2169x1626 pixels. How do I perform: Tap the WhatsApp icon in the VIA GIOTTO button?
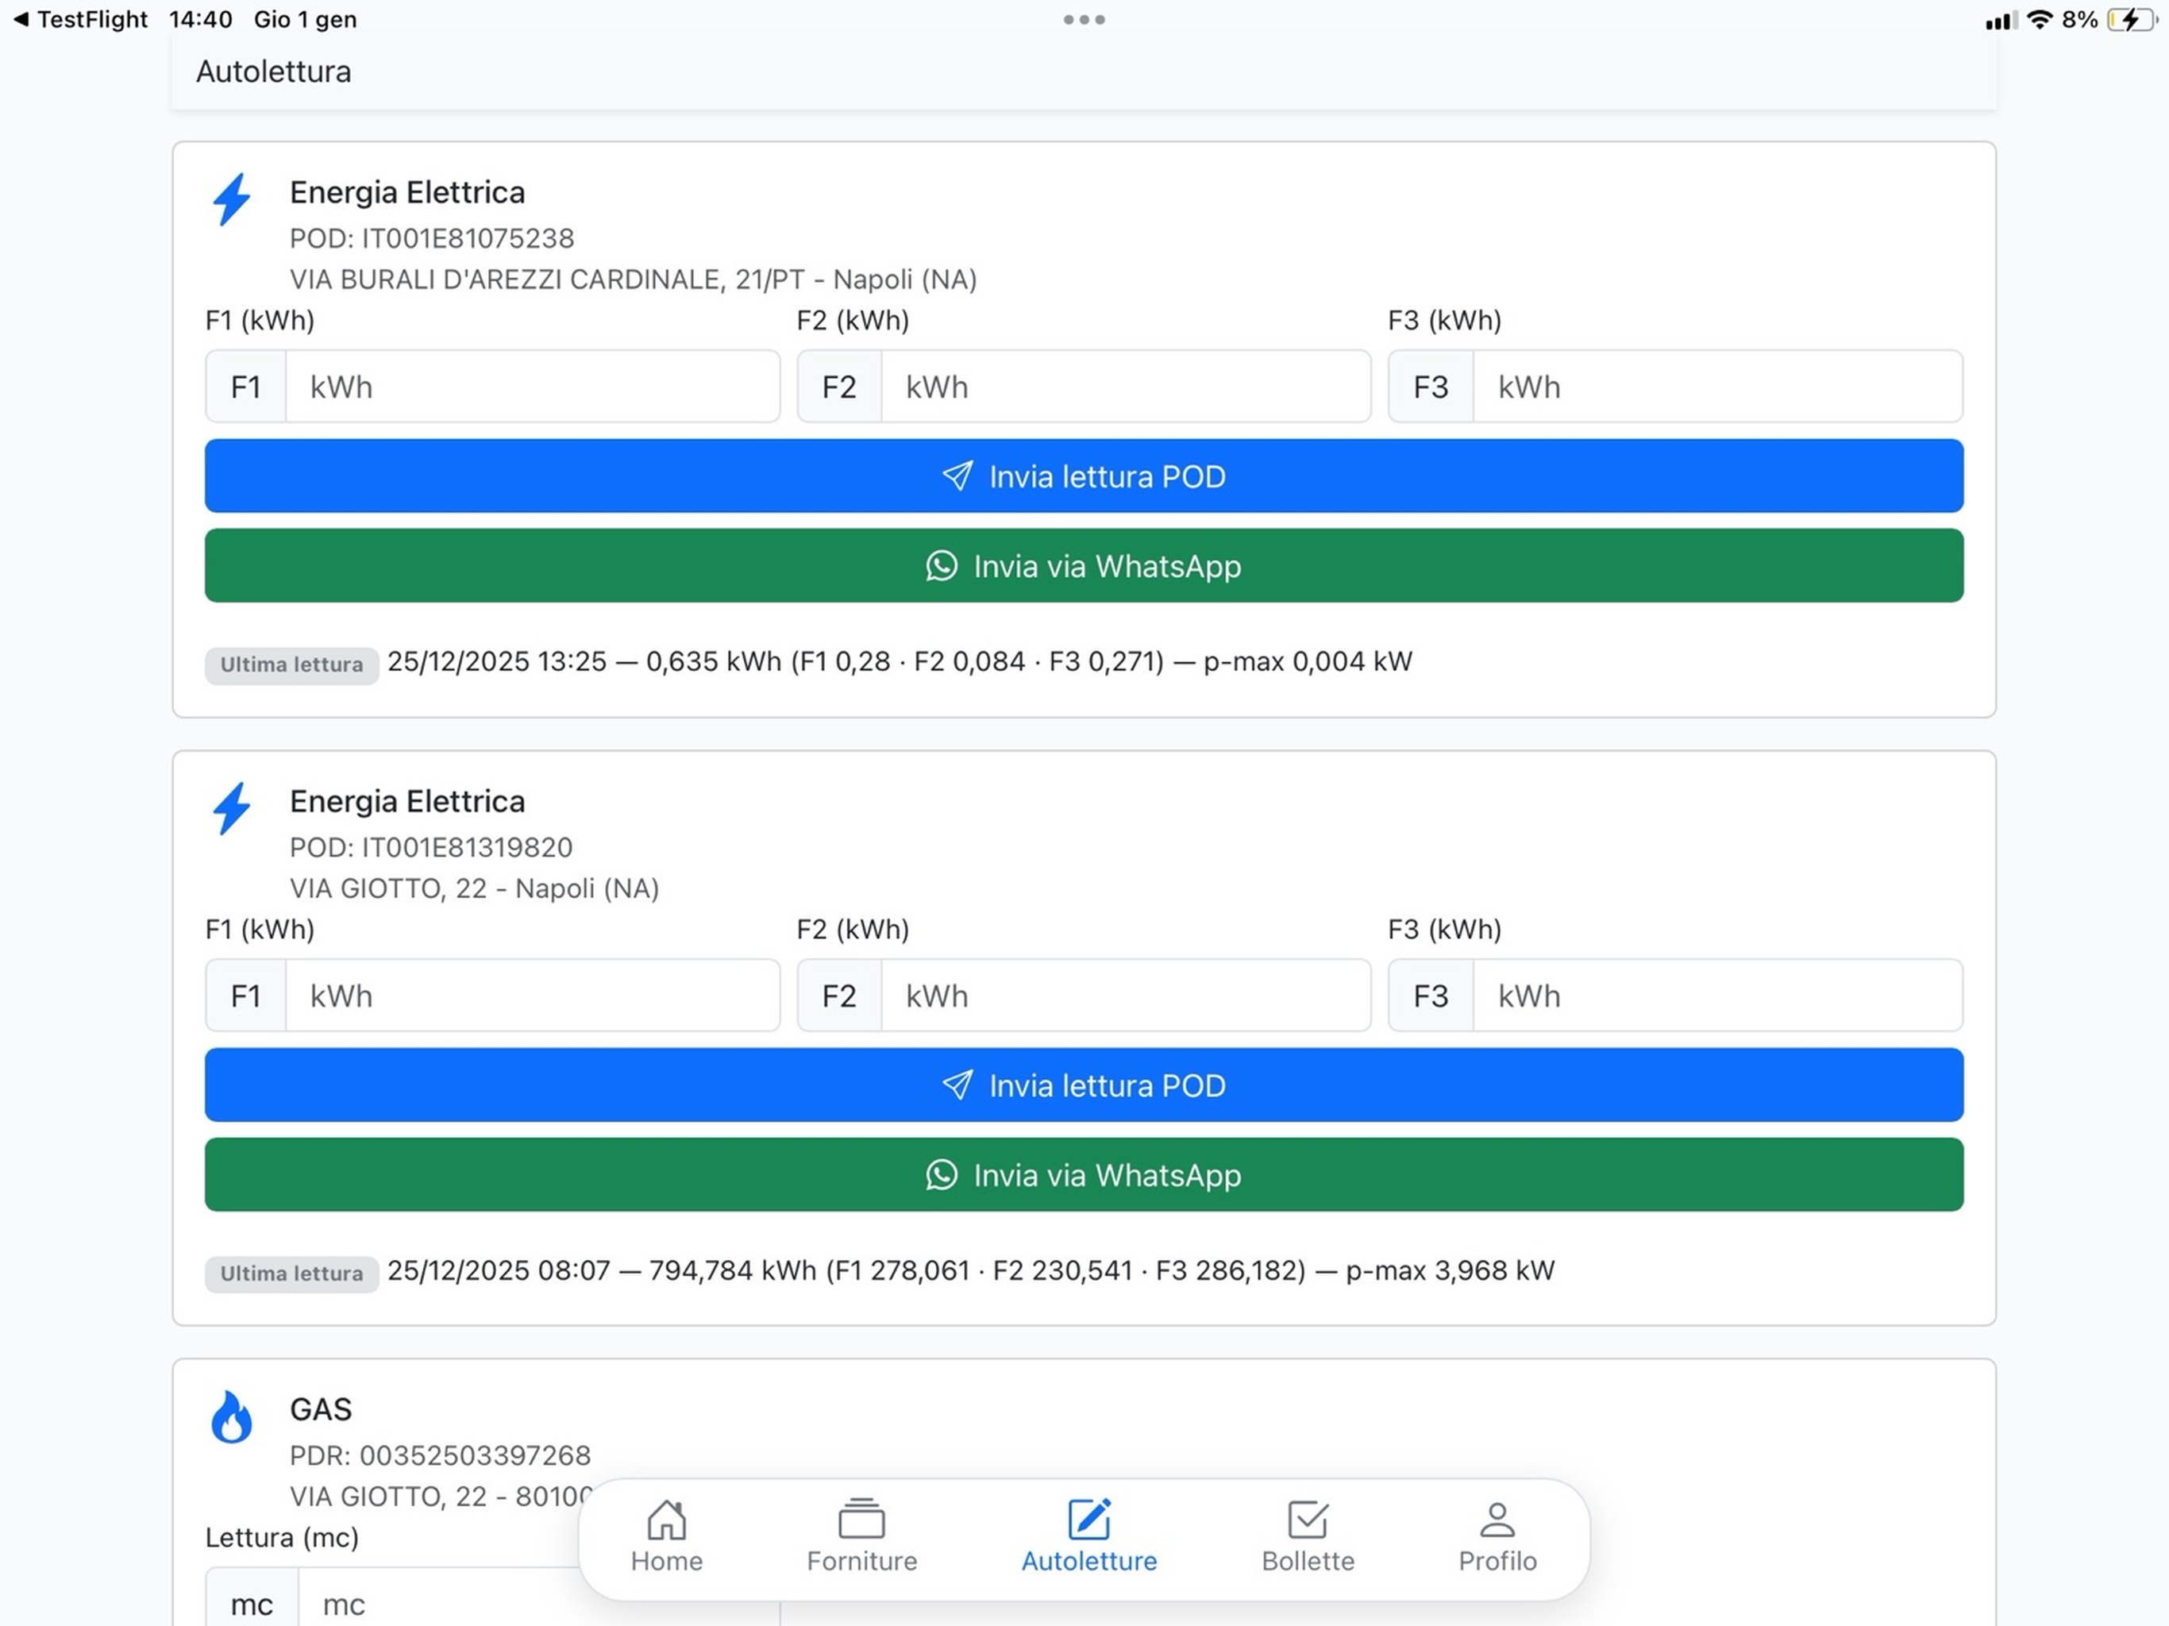pyautogui.click(x=942, y=1175)
